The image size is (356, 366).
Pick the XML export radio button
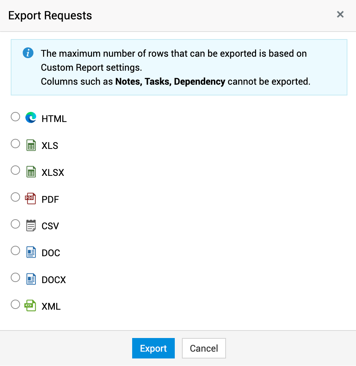[15, 305]
